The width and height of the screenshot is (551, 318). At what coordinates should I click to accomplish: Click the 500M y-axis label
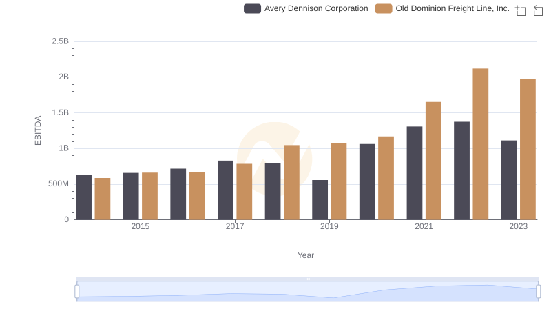[x=59, y=183]
